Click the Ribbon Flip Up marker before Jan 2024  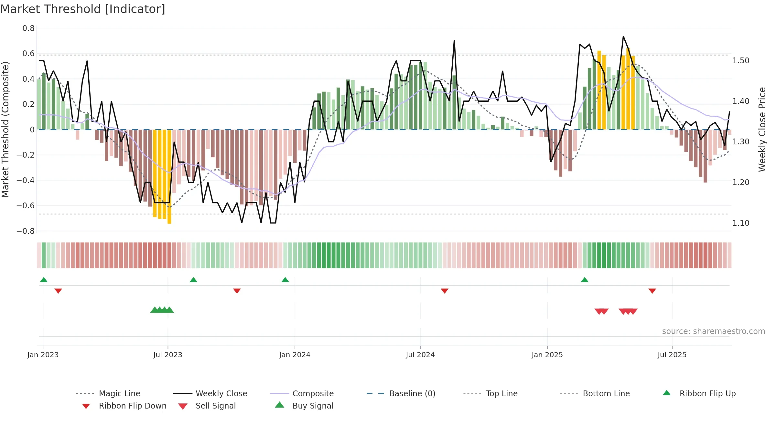click(x=285, y=280)
